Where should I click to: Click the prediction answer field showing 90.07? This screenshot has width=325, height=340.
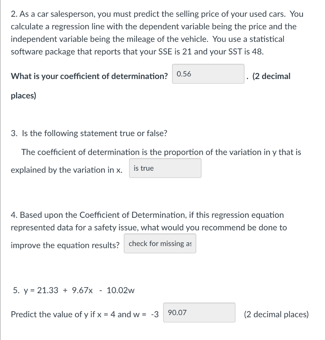[x=199, y=312]
